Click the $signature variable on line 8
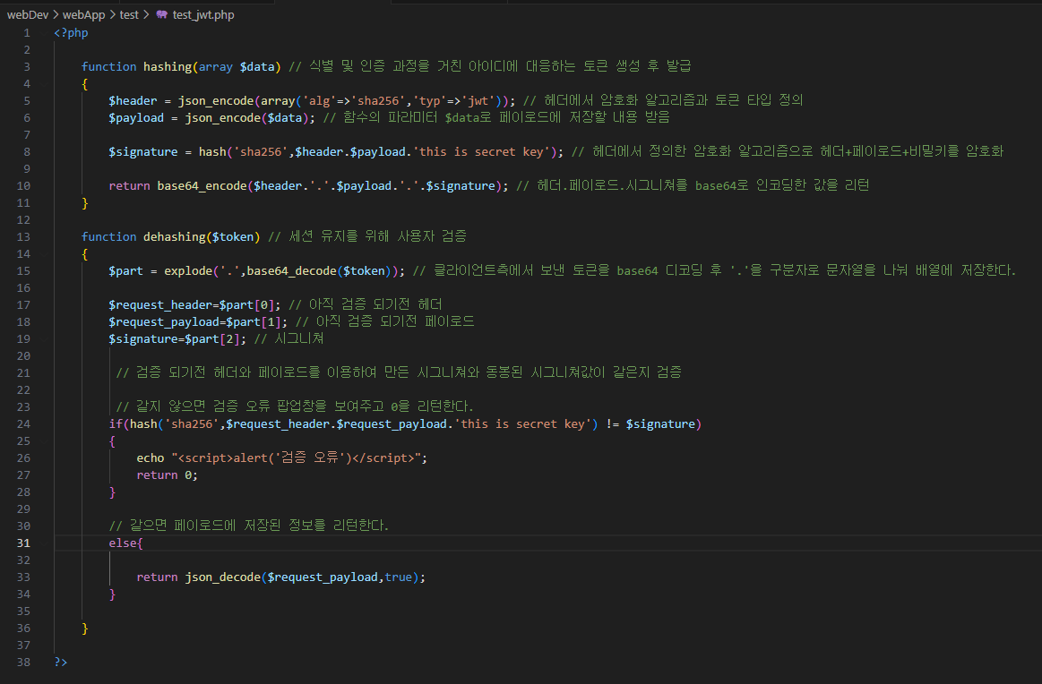The width and height of the screenshot is (1042, 684). 142,151
